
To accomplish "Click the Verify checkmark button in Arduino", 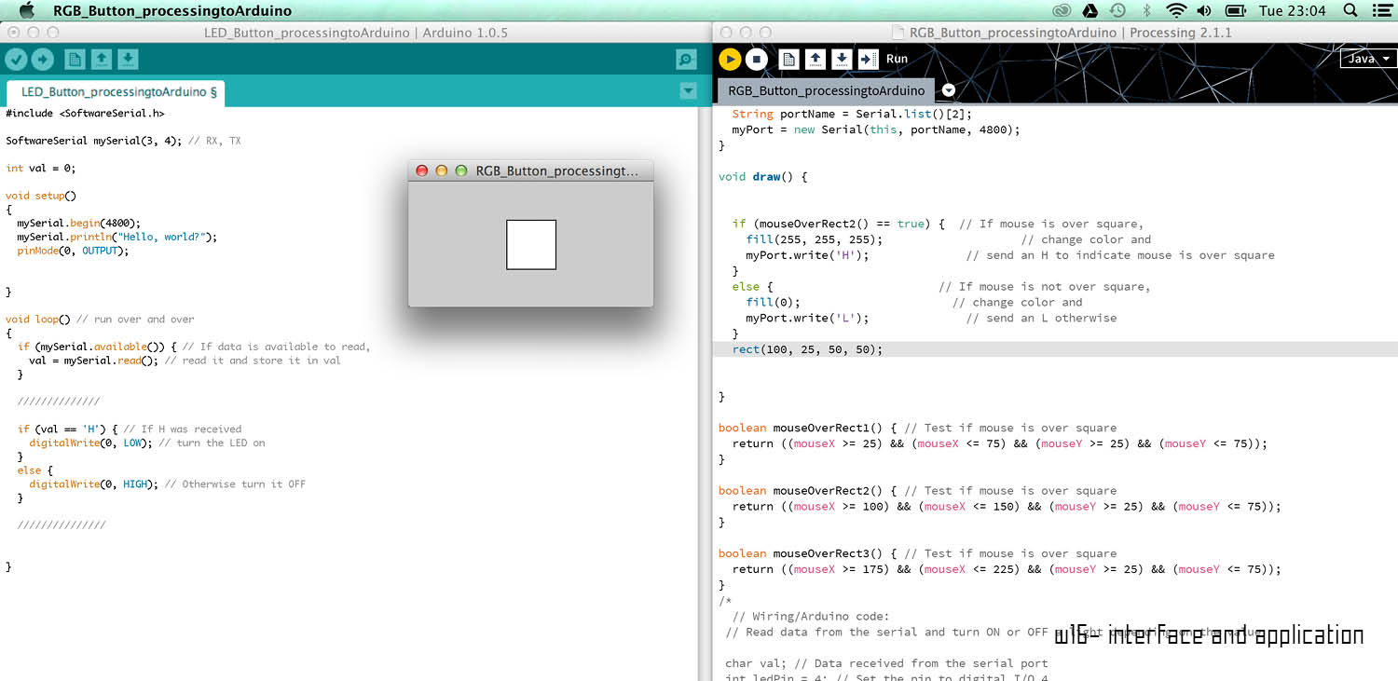I will [x=16, y=60].
